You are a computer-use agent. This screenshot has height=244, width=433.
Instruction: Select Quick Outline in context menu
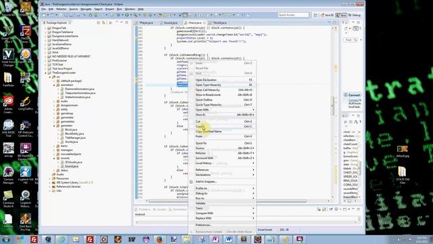(x=223, y=100)
